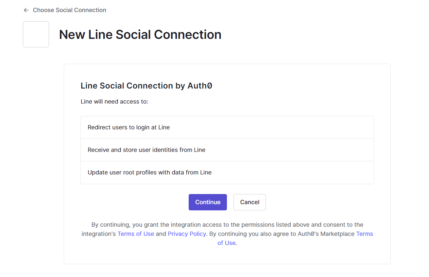Click the back arrow icon
This screenshot has height=277, width=429.
pyautogui.click(x=26, y=10)
